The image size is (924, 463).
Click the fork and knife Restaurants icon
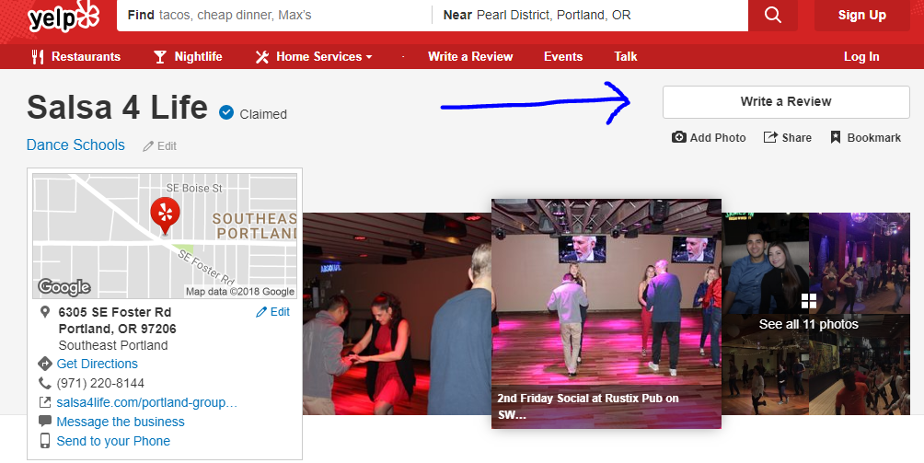[x=38, y=56]
